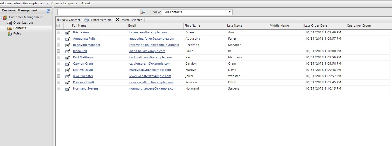Viewport: 392px width, 146px height.
Task: Click the Printer Version icon
Action: [x=86, y=20]
